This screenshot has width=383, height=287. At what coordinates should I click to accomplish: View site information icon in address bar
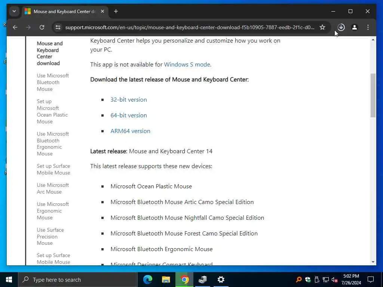tap(58, 27)
